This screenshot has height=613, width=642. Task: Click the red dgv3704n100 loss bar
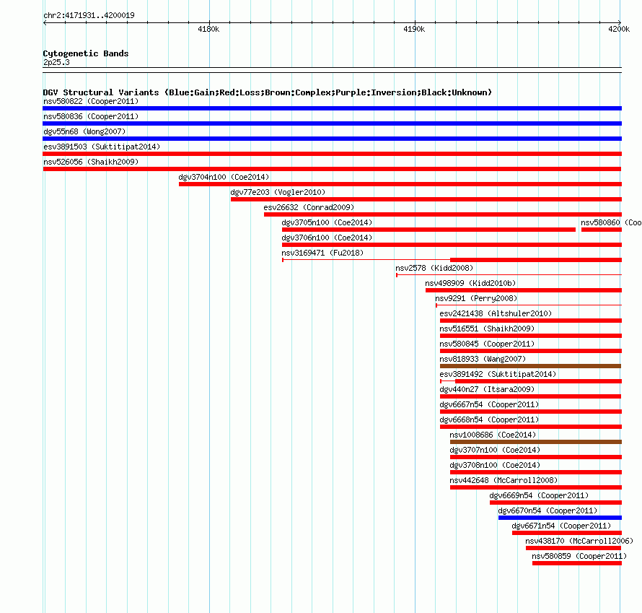400,184
